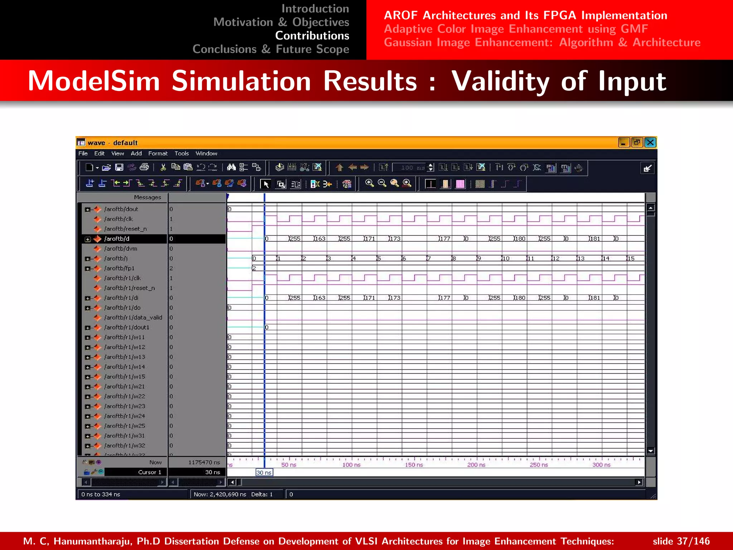Click the Insert Cursor icon
Screen dimensions: 733x550
tap(90, 183)
